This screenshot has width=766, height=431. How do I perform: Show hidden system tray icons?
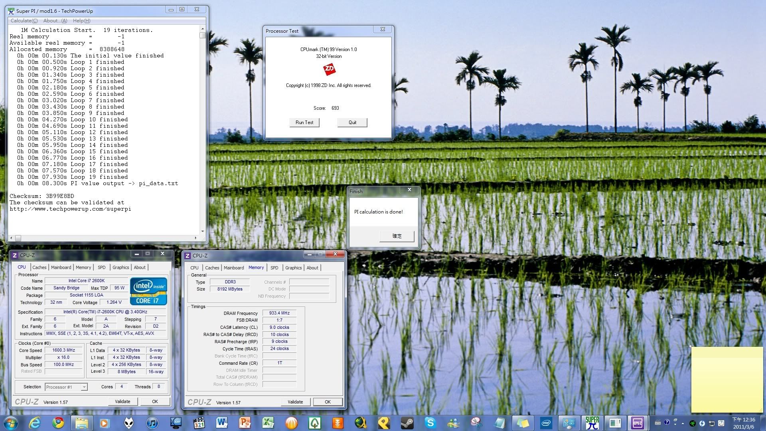click(683, 423)
